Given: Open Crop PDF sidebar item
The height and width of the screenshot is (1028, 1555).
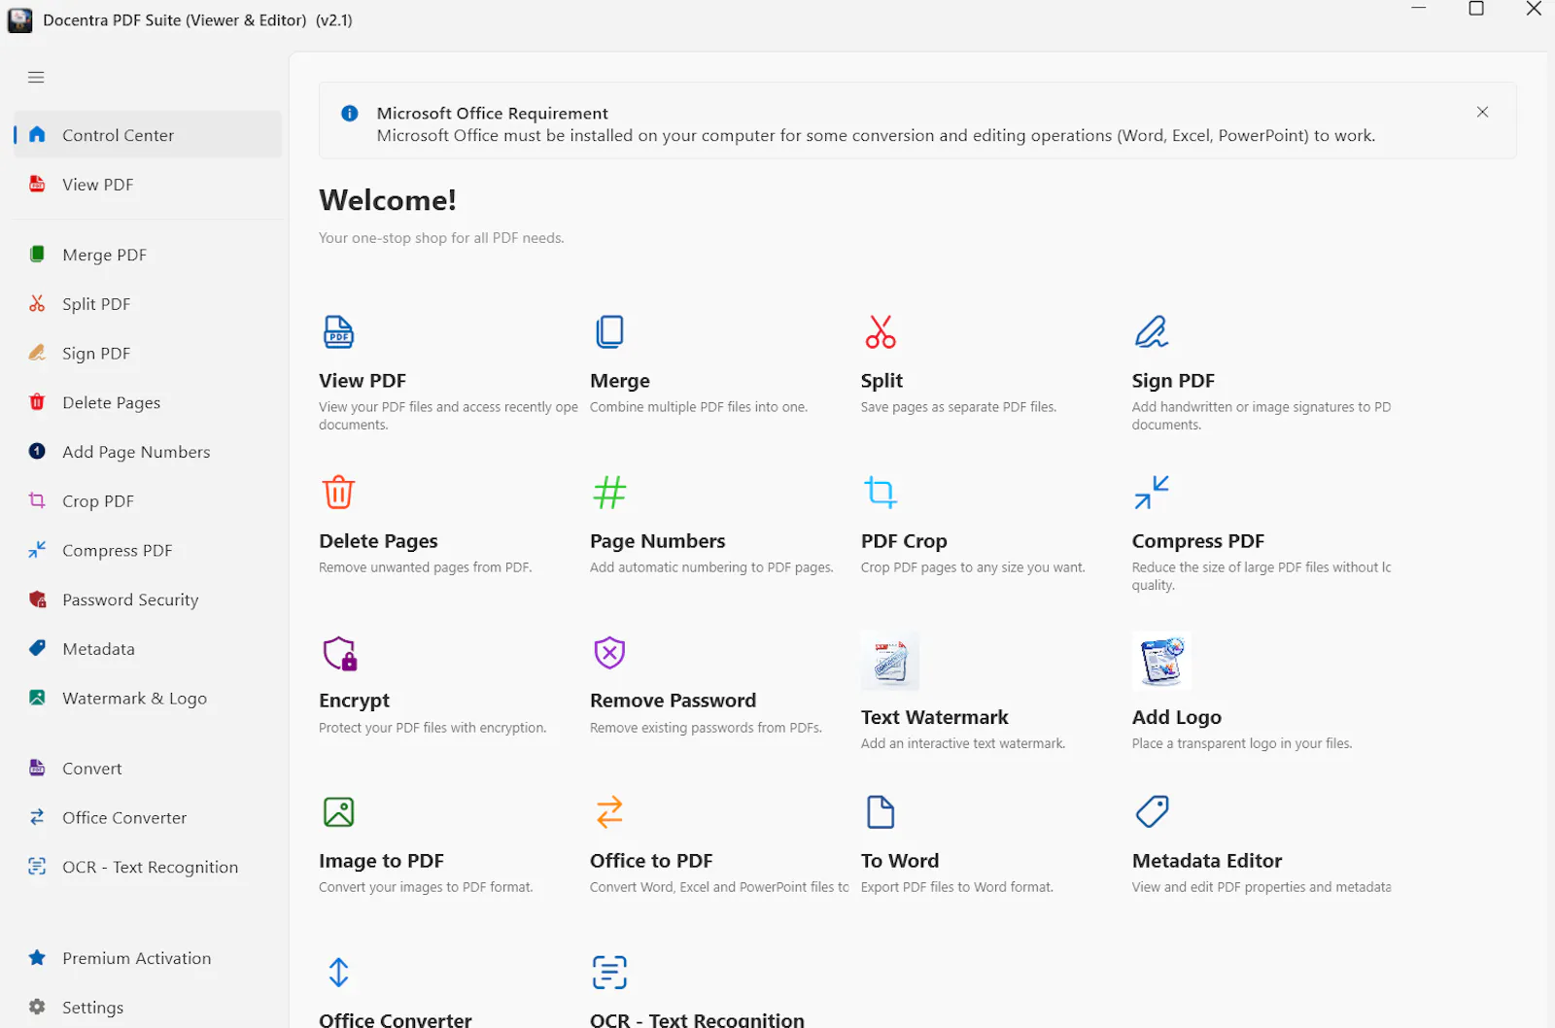Looking at the screenshot, I should pos(148,501).
